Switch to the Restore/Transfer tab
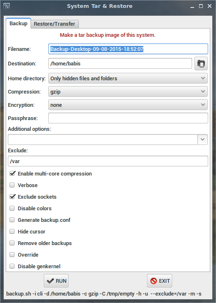216x303 pixels. 55,24
